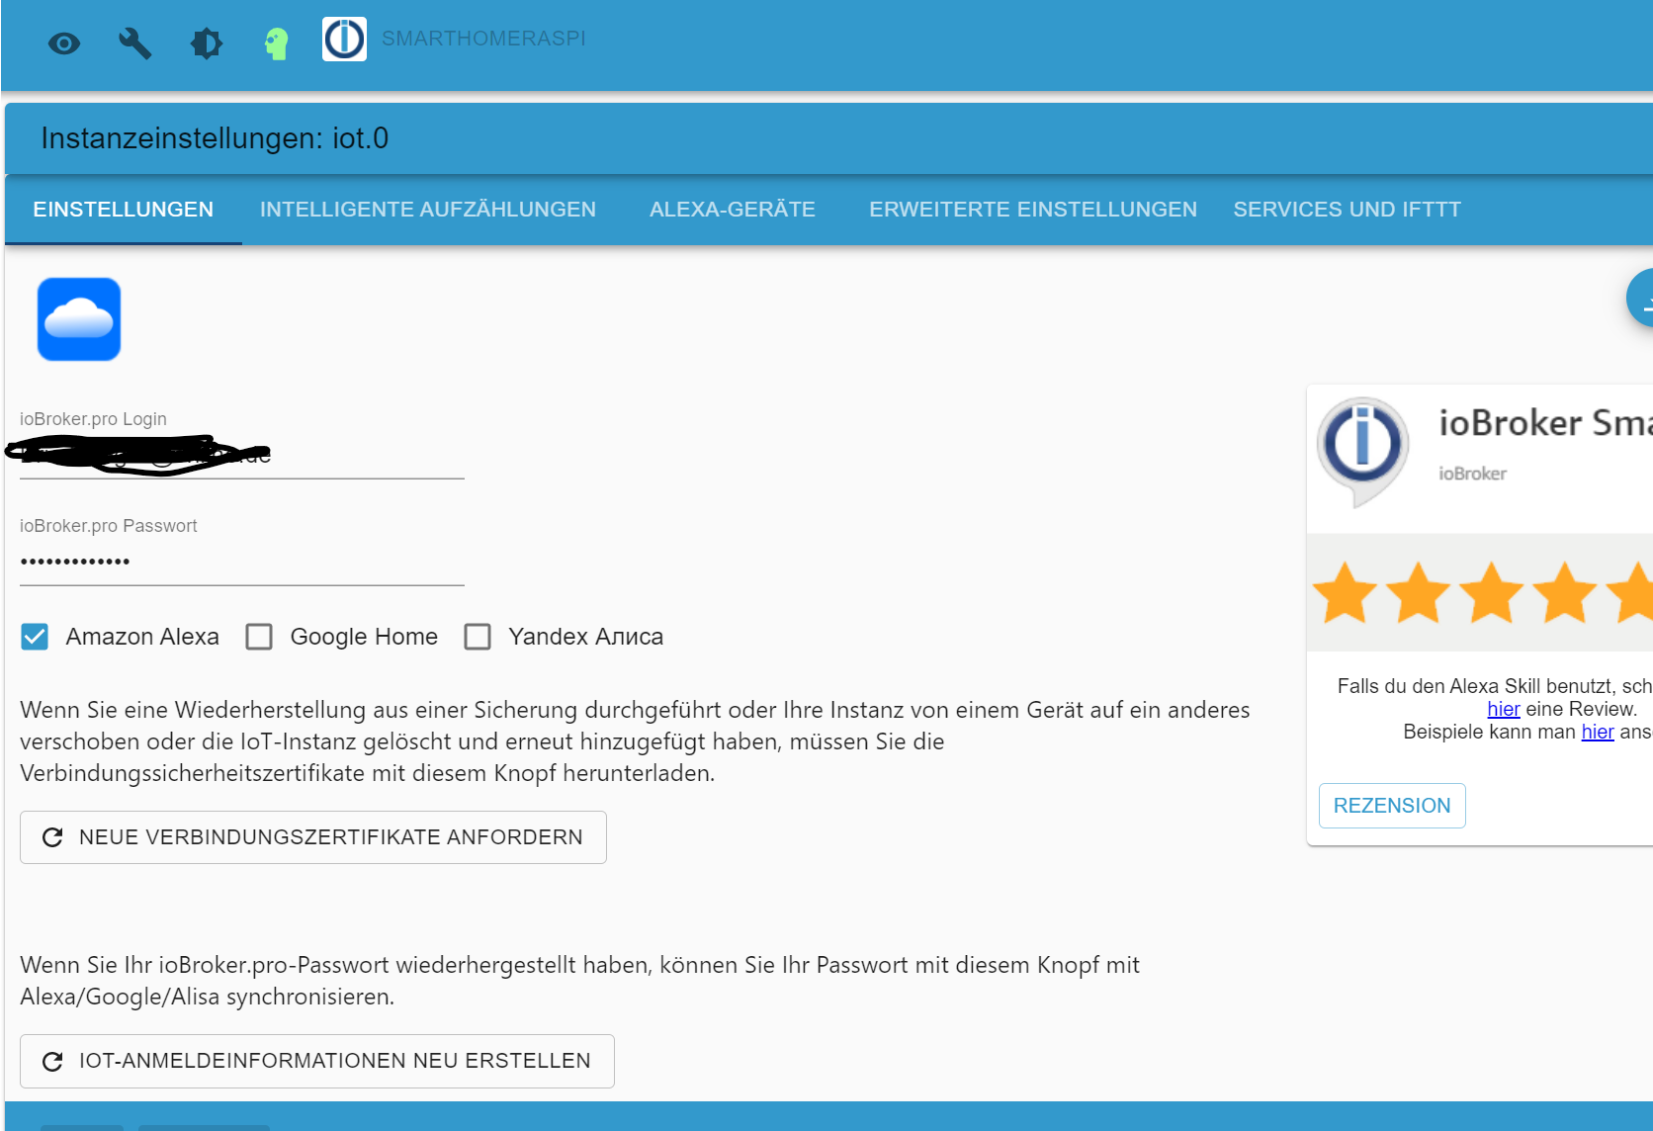Open the INTELLIGENTE AUFZÄHLUNGEN tab

point(428,210)
